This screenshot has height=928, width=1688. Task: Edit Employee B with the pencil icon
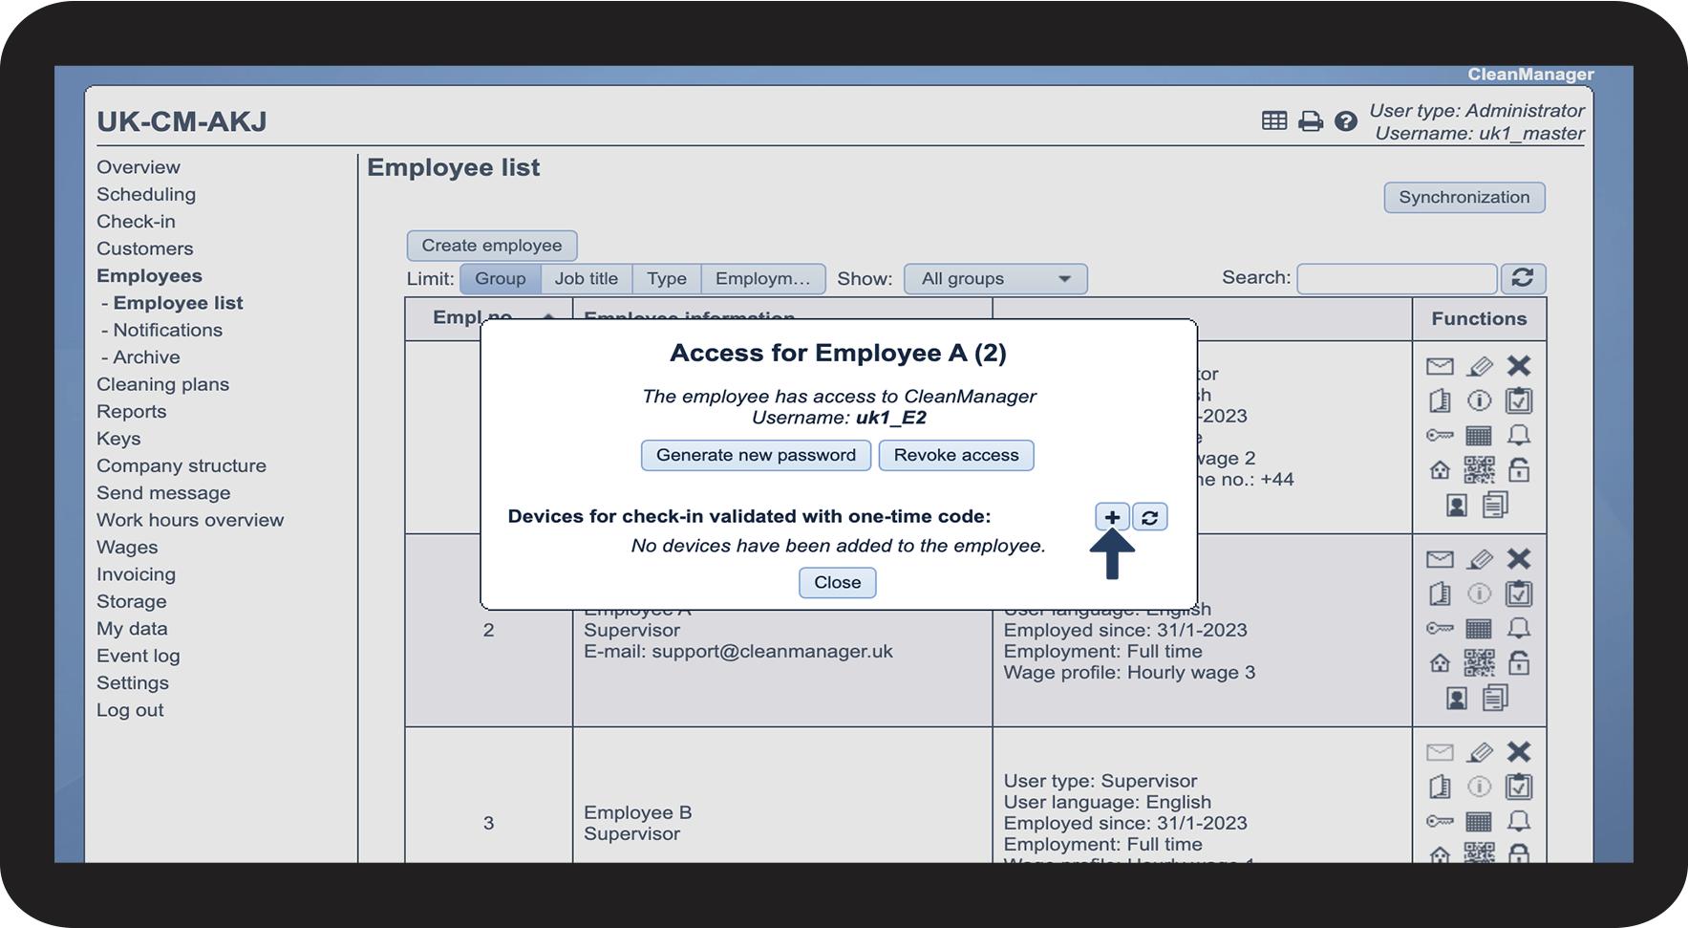click(1480, 752)
